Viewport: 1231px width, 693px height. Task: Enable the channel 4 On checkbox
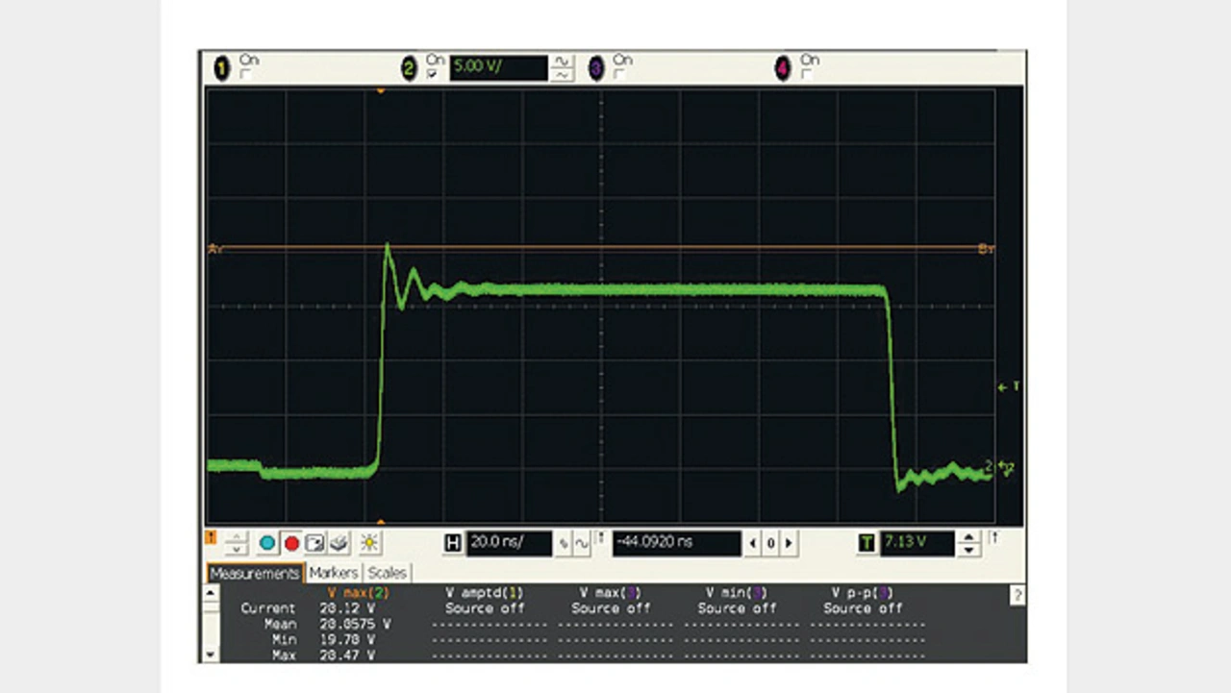(x=807, y=73)
